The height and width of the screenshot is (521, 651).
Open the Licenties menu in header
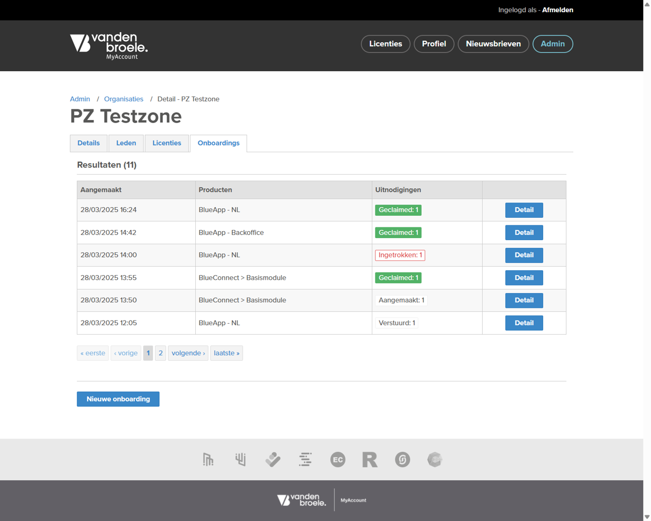[x=386, y=44]
